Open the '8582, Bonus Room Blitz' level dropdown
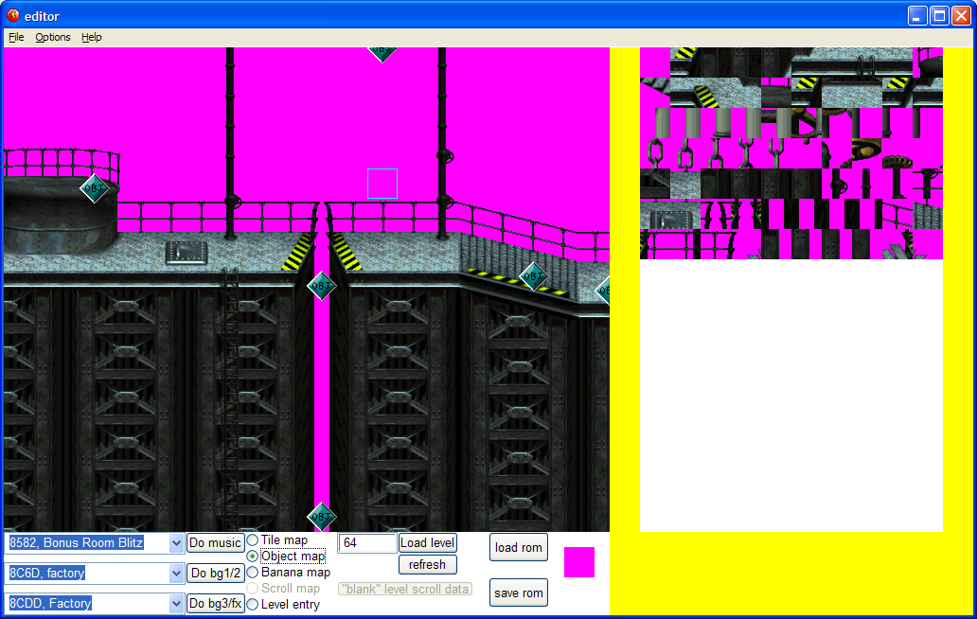Viewport: 977px width, 619px height. pos(175,542)
